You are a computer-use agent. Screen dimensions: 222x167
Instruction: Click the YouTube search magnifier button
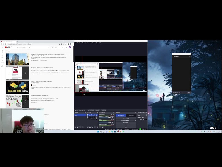coord(52,47)
